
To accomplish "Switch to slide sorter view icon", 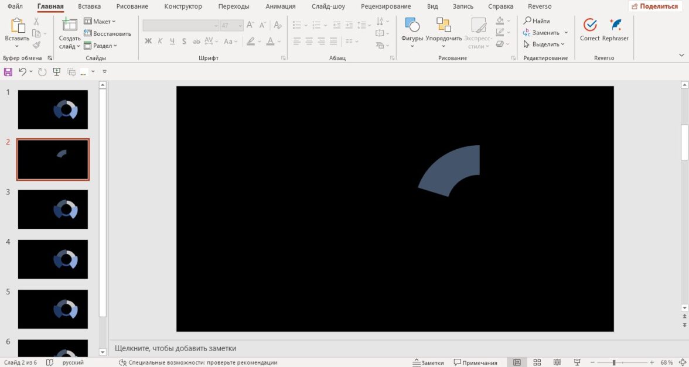I will pos(537,363).
